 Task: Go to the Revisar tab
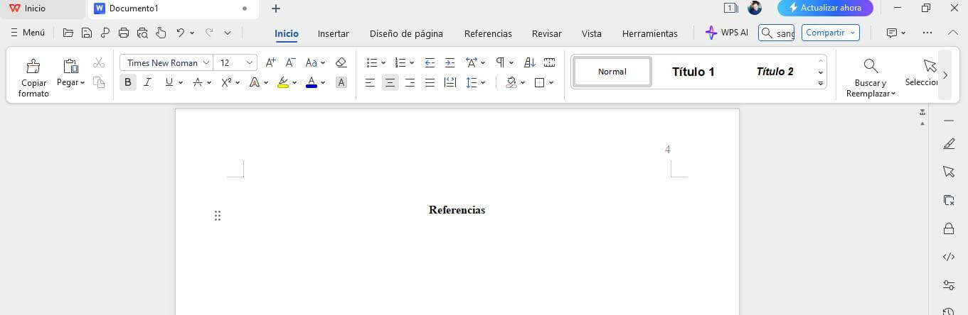(546, 33)
